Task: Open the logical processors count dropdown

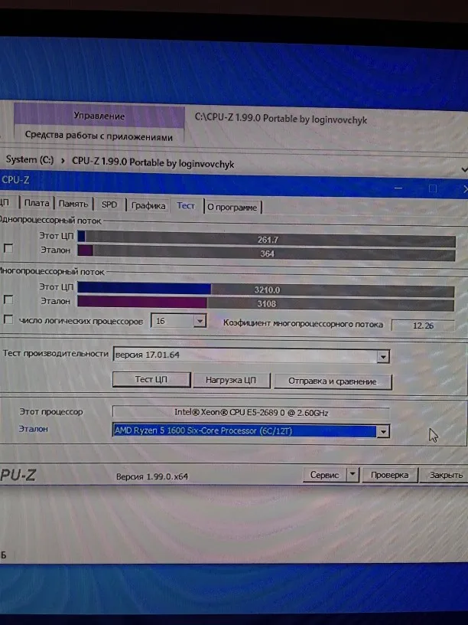Action: (200, 321)
